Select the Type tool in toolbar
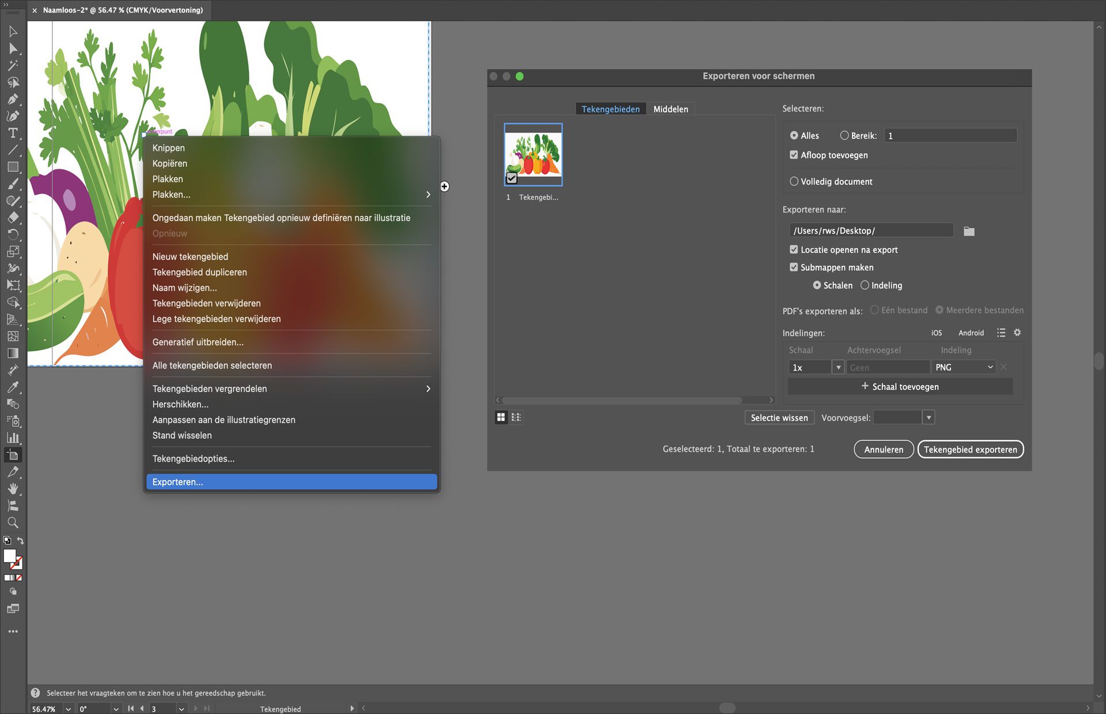Viewport: 1106px width, 714px height. pyautogui.click(x=13, y=133)
